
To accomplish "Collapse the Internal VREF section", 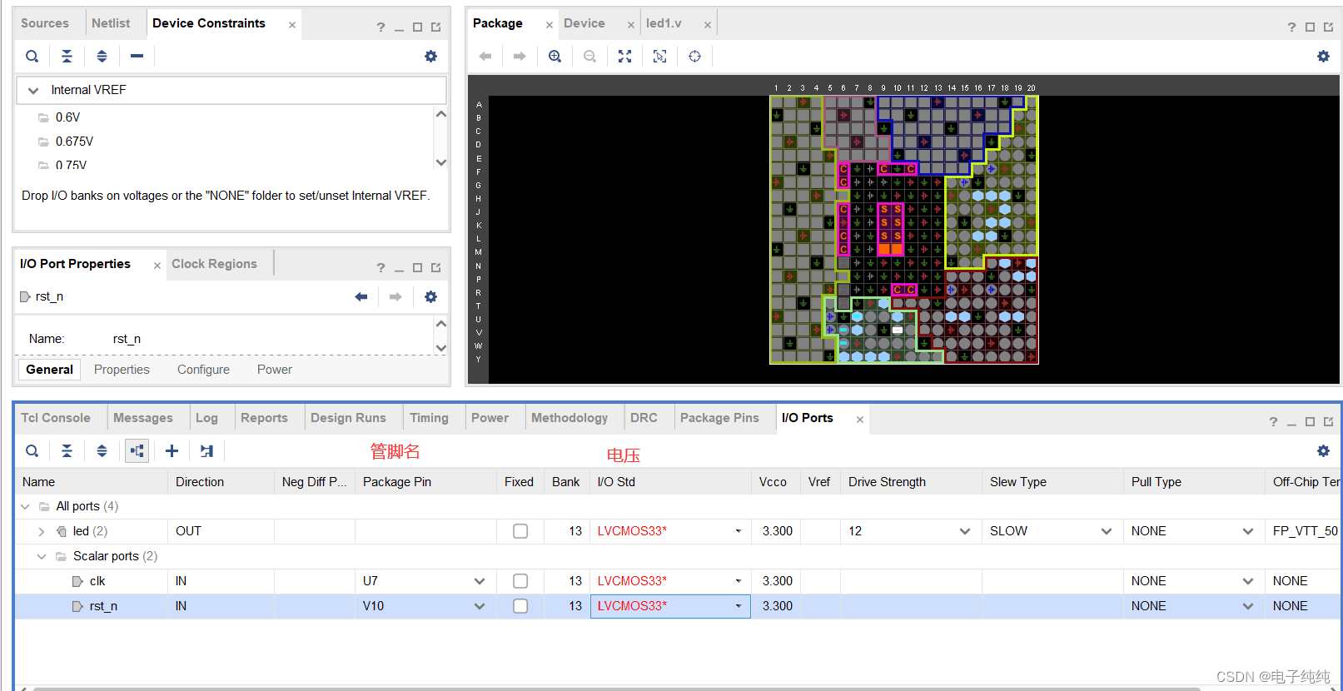I will click(x=33, y=90).
